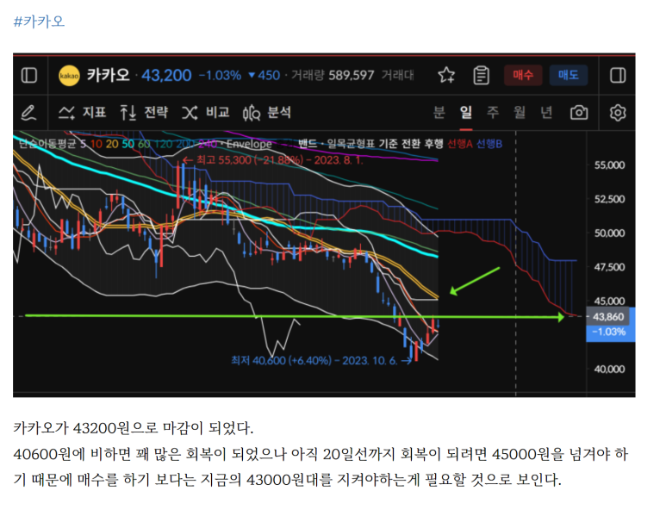Click the -1.03% change in header
The height and width of the screenshot is (516, 666).
(220, 76)
